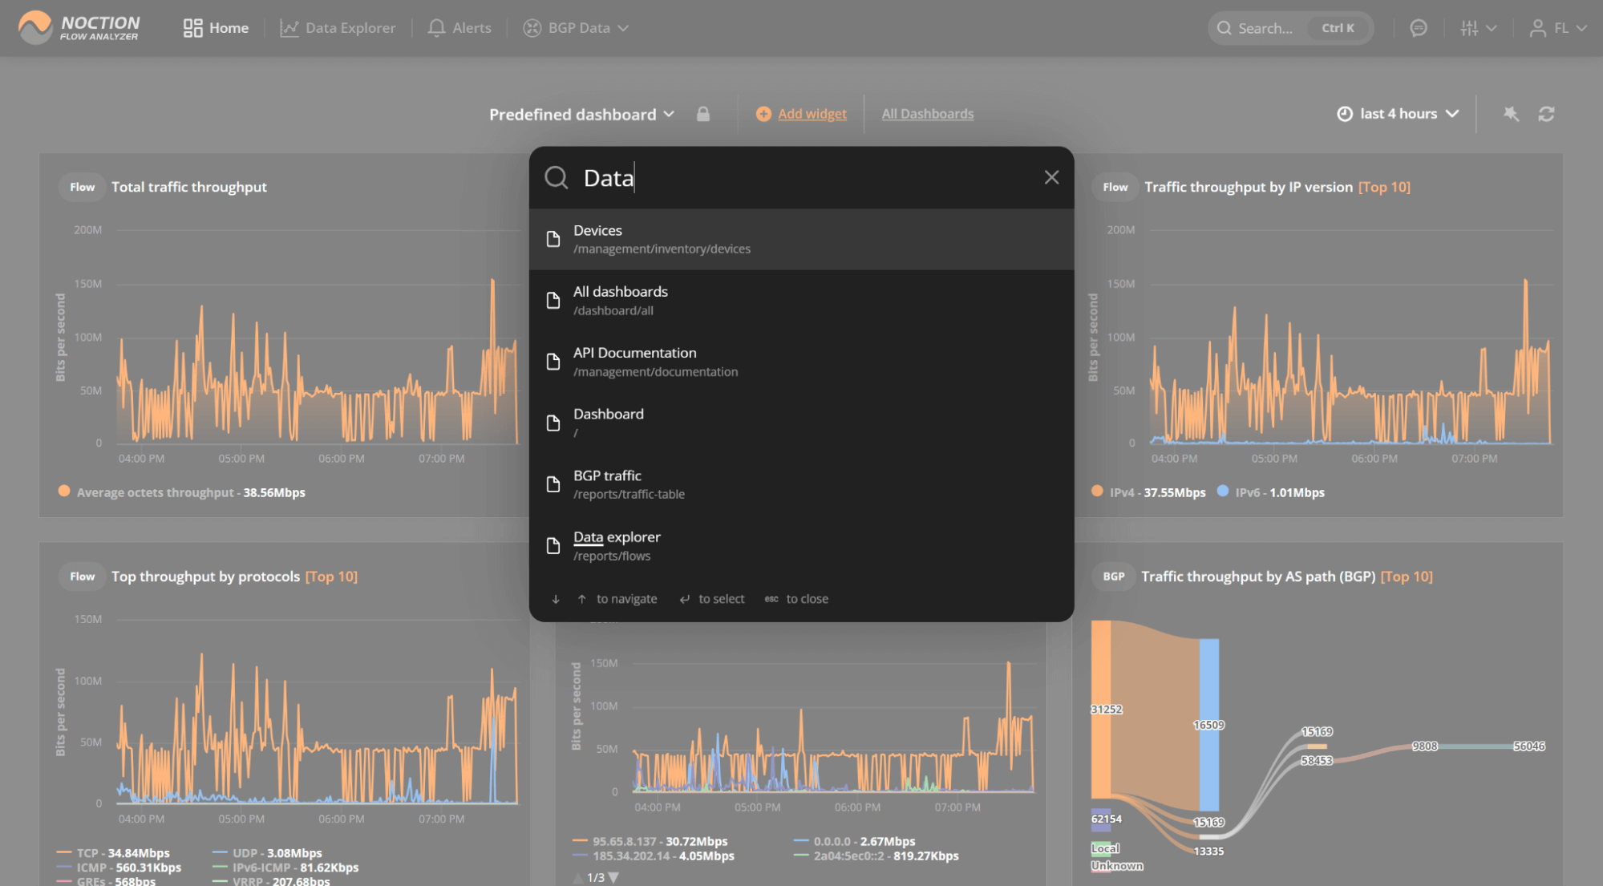This screenshot has height=886, width=1603.
Task: Open the chat messages icon
Action: (x=1418, y=28)
